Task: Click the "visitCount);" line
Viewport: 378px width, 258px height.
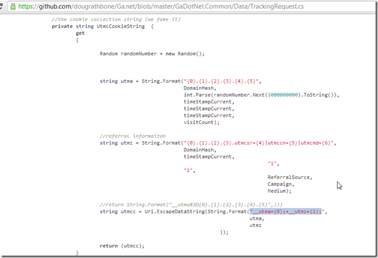Action: pyautogui.click(x=201, y=122)
